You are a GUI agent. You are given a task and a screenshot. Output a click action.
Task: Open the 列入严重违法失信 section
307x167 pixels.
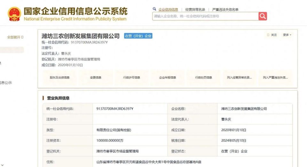click(275, 77)
